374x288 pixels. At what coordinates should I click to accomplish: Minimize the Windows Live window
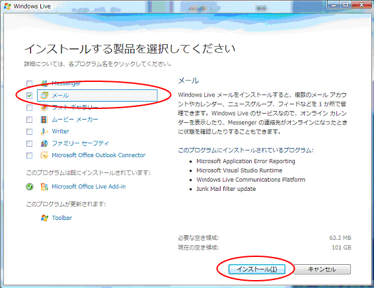333,5
